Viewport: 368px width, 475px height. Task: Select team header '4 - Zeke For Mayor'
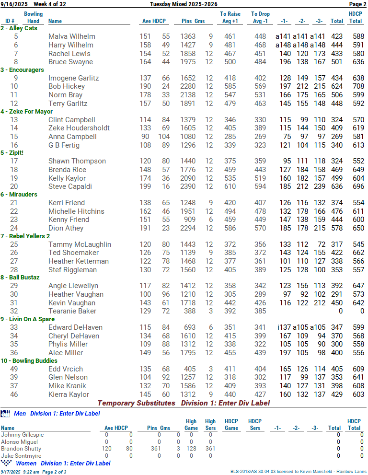pos(27,112)
